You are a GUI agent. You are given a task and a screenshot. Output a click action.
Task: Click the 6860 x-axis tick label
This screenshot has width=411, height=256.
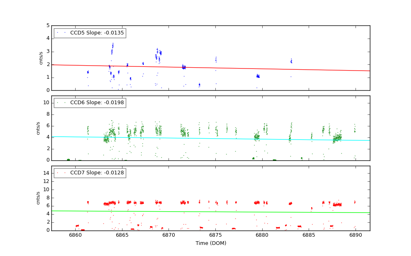[75, 235]
